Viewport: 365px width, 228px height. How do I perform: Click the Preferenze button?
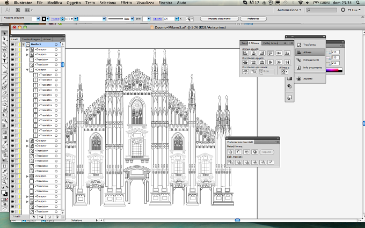pos(253,19)
